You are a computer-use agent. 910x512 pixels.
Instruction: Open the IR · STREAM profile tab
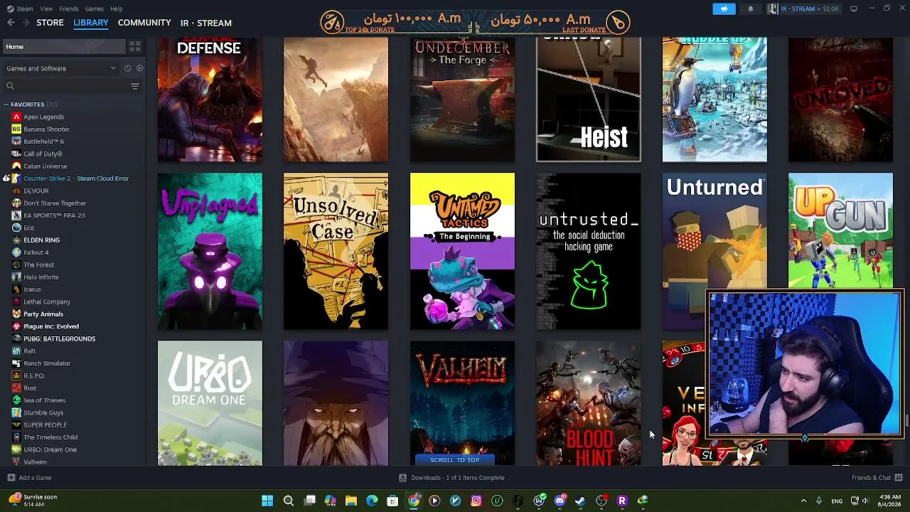click(x=206, y=23)
